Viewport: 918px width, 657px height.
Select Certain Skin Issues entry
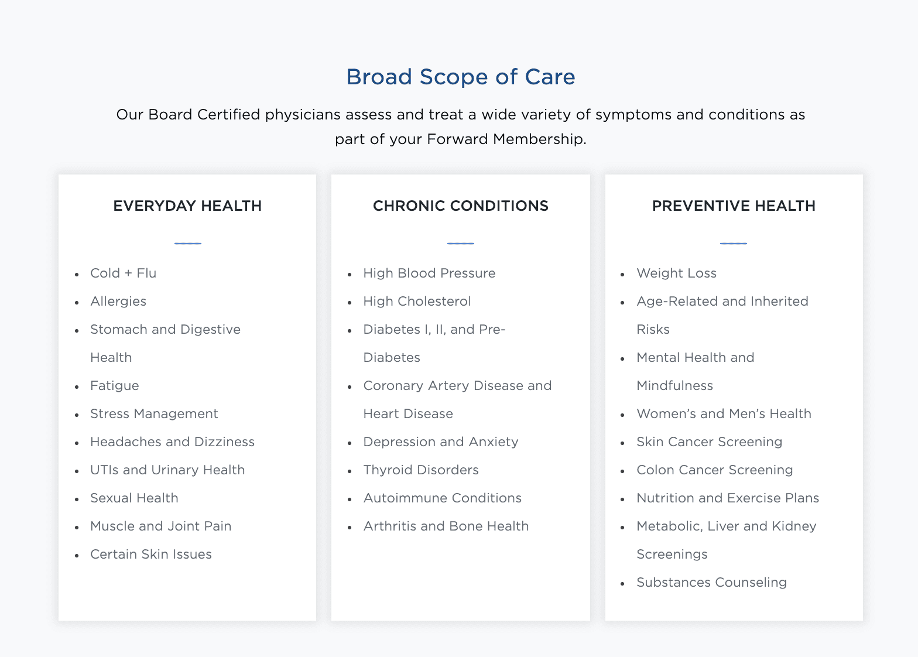tap(151, 555)
